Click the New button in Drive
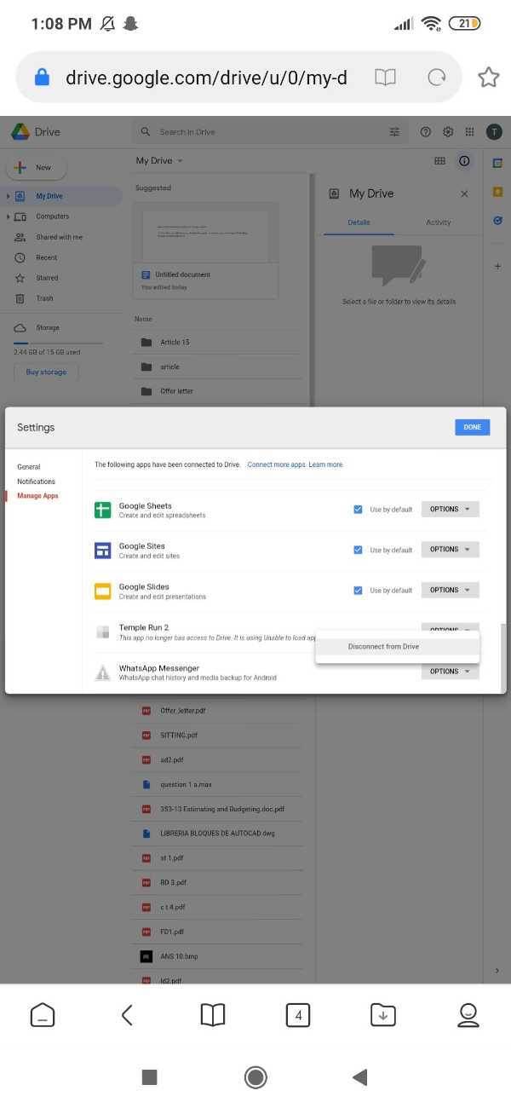 tap(36, 168)
